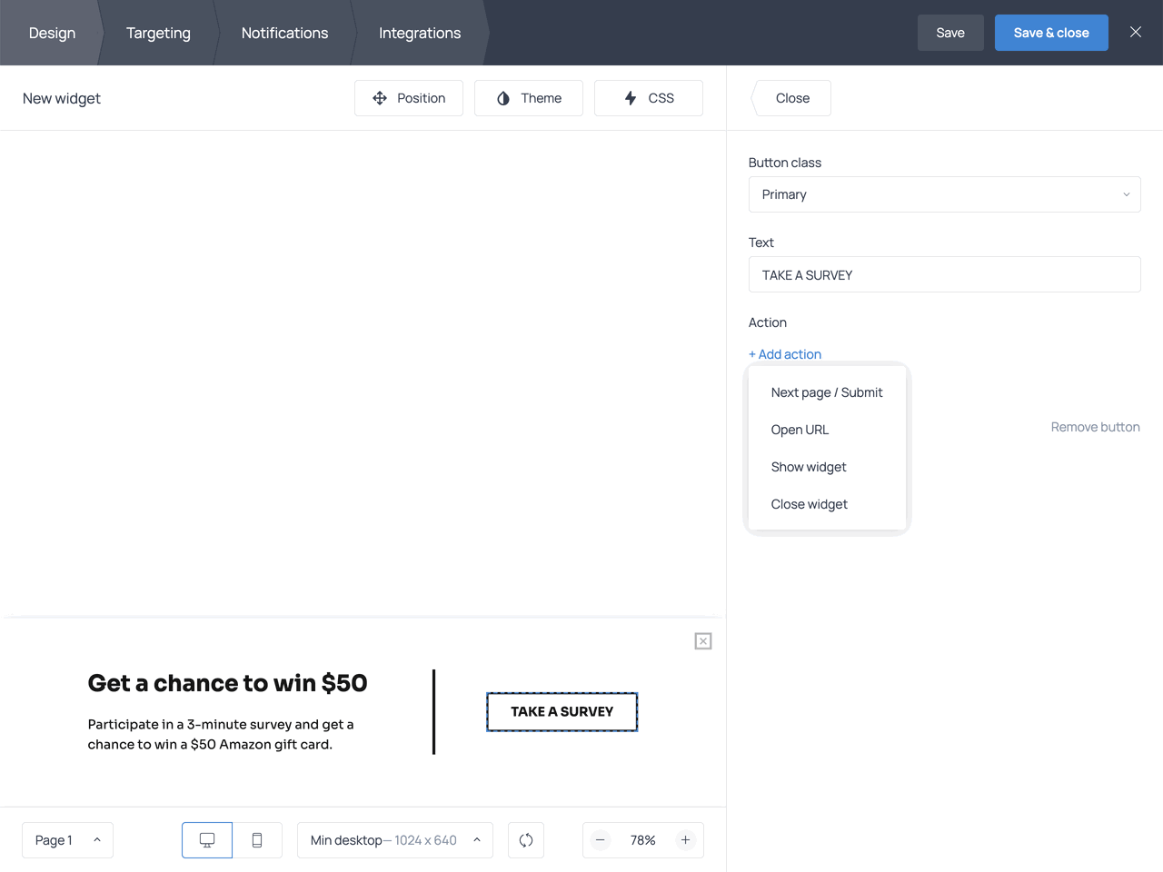This screenshot has width=1163, height=872.
Task: Open the Min desktop resolution dropdown
Action: (x=394, y=840)
